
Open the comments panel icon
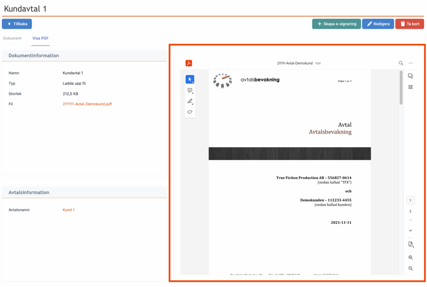click(410, 76)
